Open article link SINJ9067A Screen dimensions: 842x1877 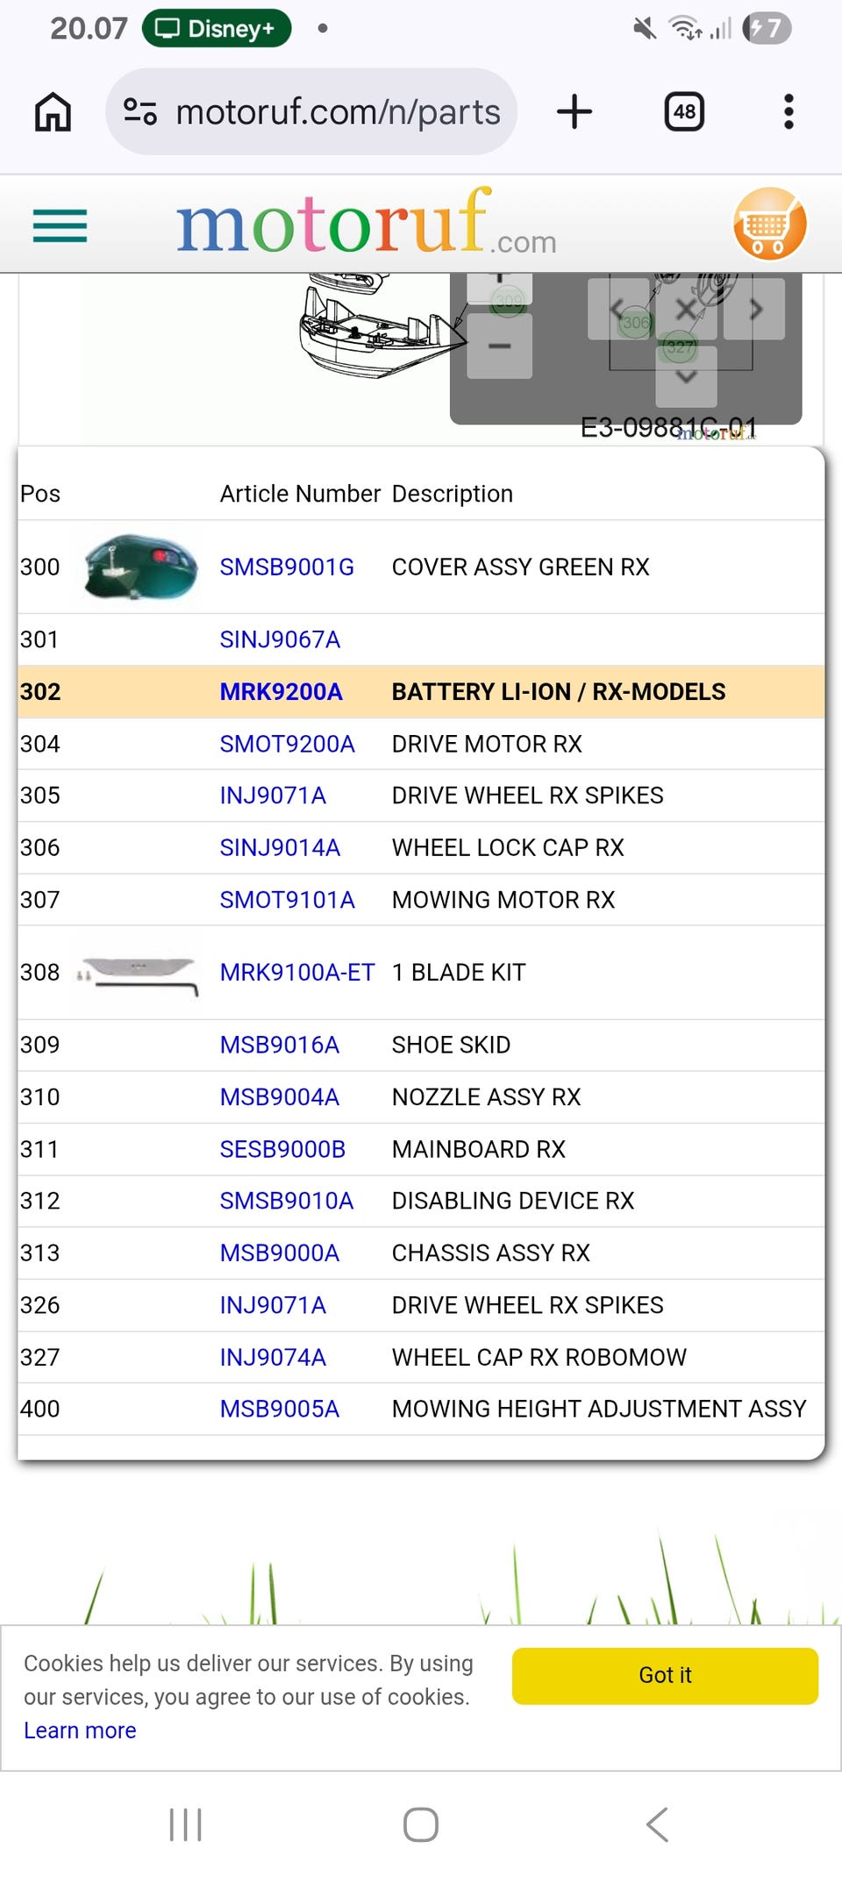pos(280,639)
